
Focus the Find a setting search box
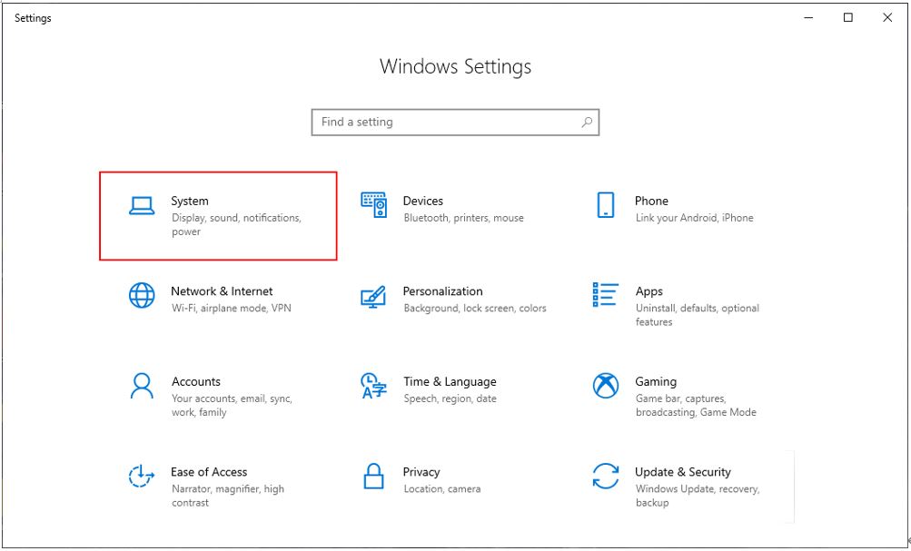pyautogui.click(x=455, y=122)
